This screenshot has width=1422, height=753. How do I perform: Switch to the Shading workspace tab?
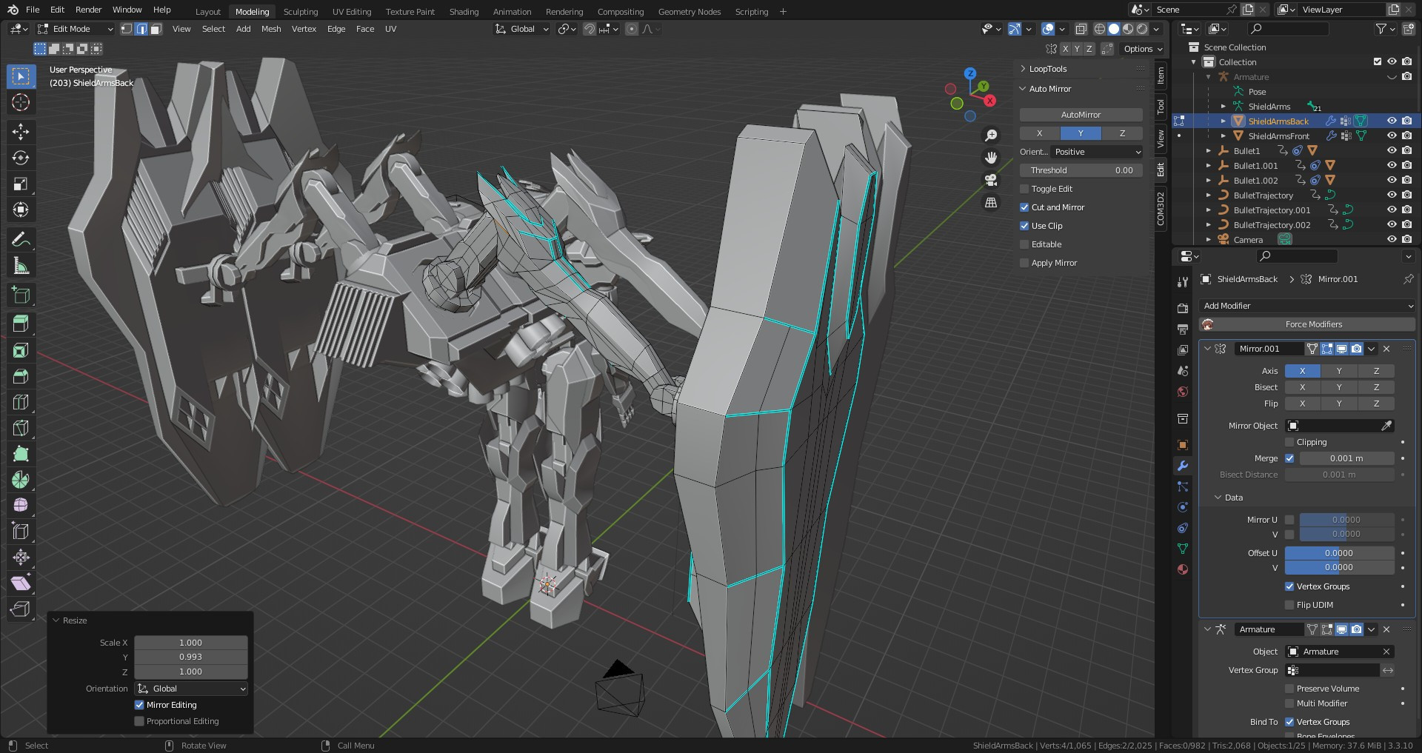(x=464, y=12)
